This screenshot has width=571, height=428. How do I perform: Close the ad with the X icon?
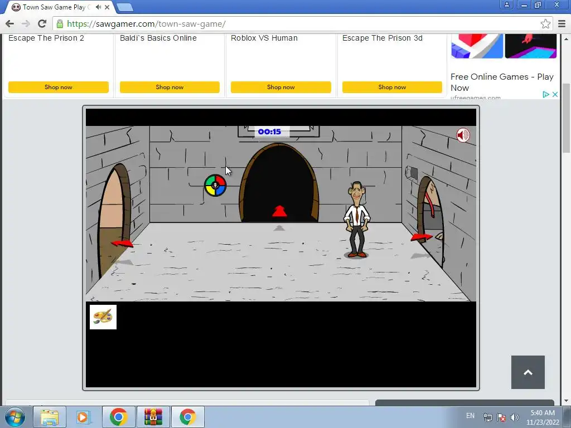click(x=555, y=94)
